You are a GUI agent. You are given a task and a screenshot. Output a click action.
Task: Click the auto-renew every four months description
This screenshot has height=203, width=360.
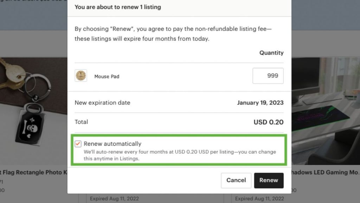coord(179,155)
